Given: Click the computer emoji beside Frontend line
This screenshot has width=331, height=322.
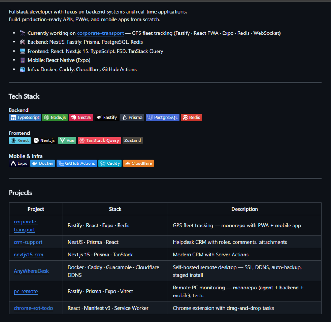Looking at the screenshot, I should point(22,51).
